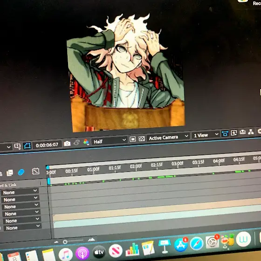Open Safari from the dock
This screenshot has height=261, width=261.
196,244
